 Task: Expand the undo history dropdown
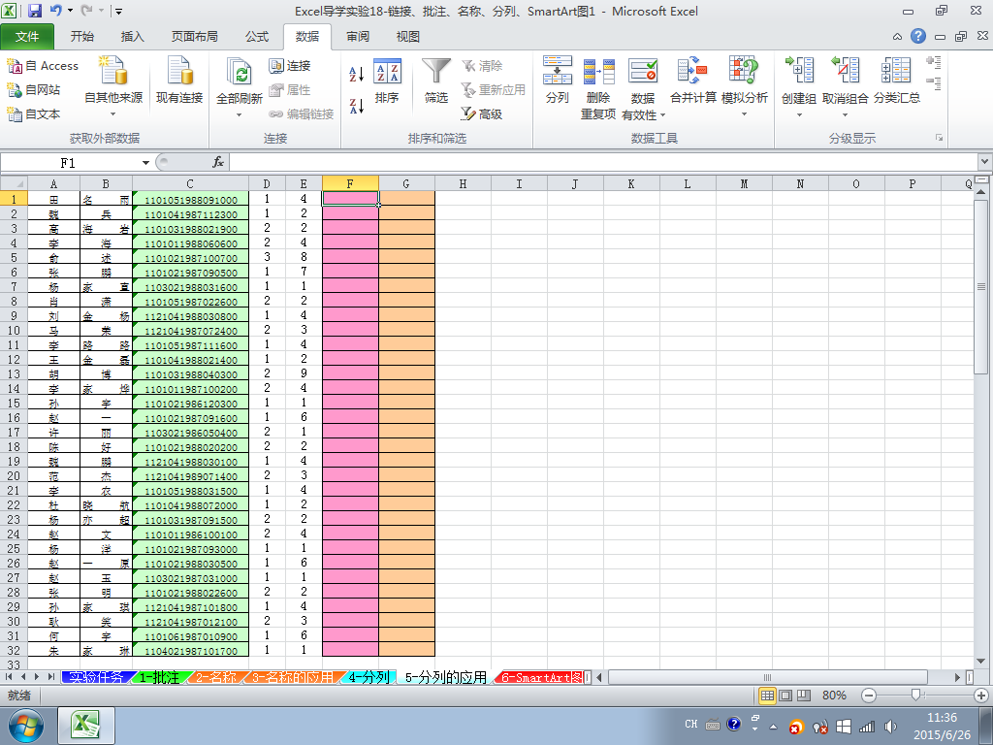tap(70, 11)
